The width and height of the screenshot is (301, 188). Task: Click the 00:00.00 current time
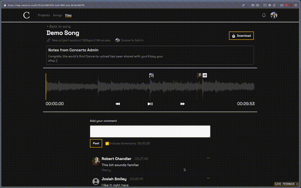[x=55, y=104]
